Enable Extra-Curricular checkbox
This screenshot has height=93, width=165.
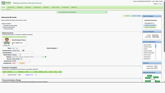click(x=155, y=55)
